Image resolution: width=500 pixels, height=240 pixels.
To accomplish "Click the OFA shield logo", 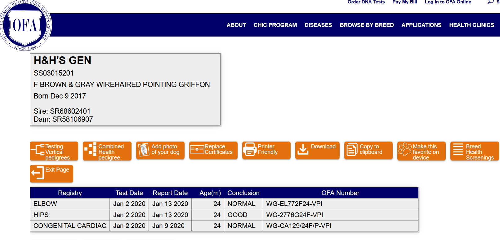I will pyautogui.click(x=25, y=25).
